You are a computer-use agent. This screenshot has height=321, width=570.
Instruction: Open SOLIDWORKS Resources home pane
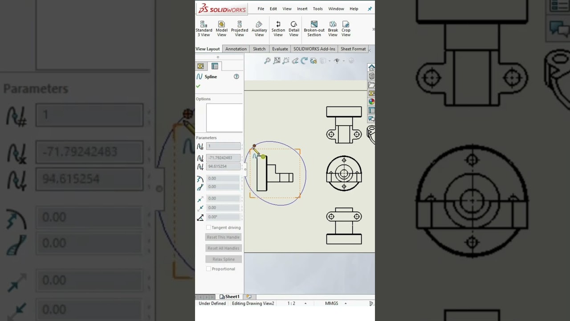click(x=371, y=68)
